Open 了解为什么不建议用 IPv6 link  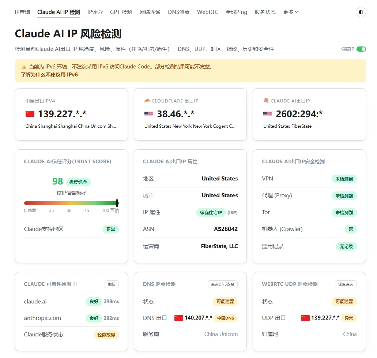click(x=49, y=75)
